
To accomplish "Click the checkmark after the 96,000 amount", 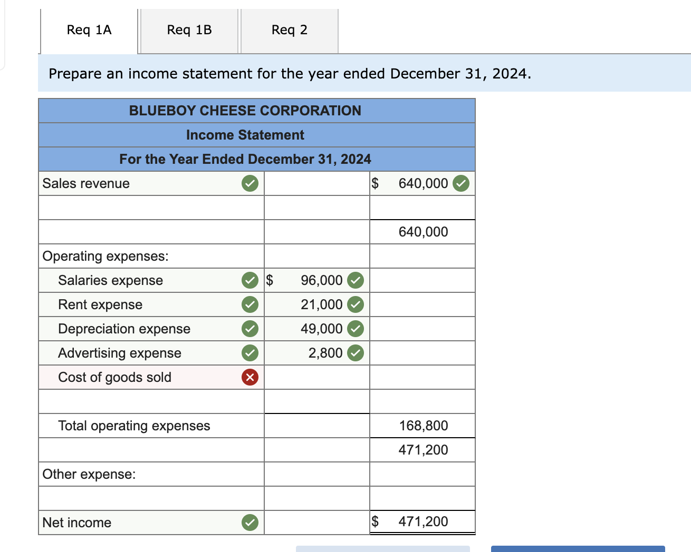I will pyautogui.click(x=355, y=280).
